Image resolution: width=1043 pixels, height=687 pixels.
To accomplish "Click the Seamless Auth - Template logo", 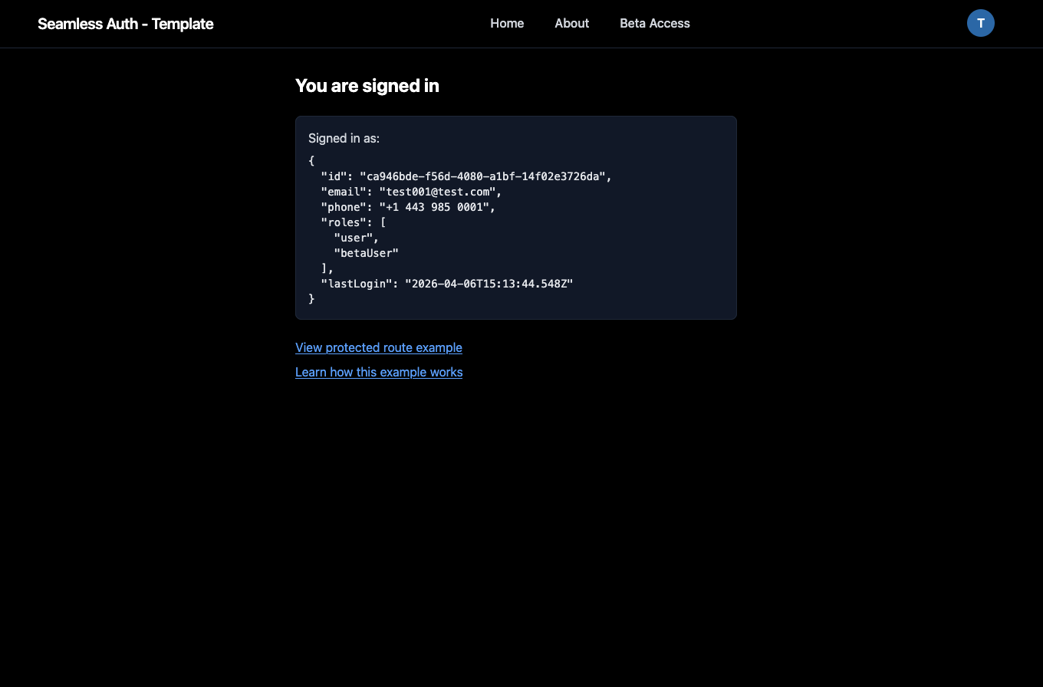I will 126,24.
